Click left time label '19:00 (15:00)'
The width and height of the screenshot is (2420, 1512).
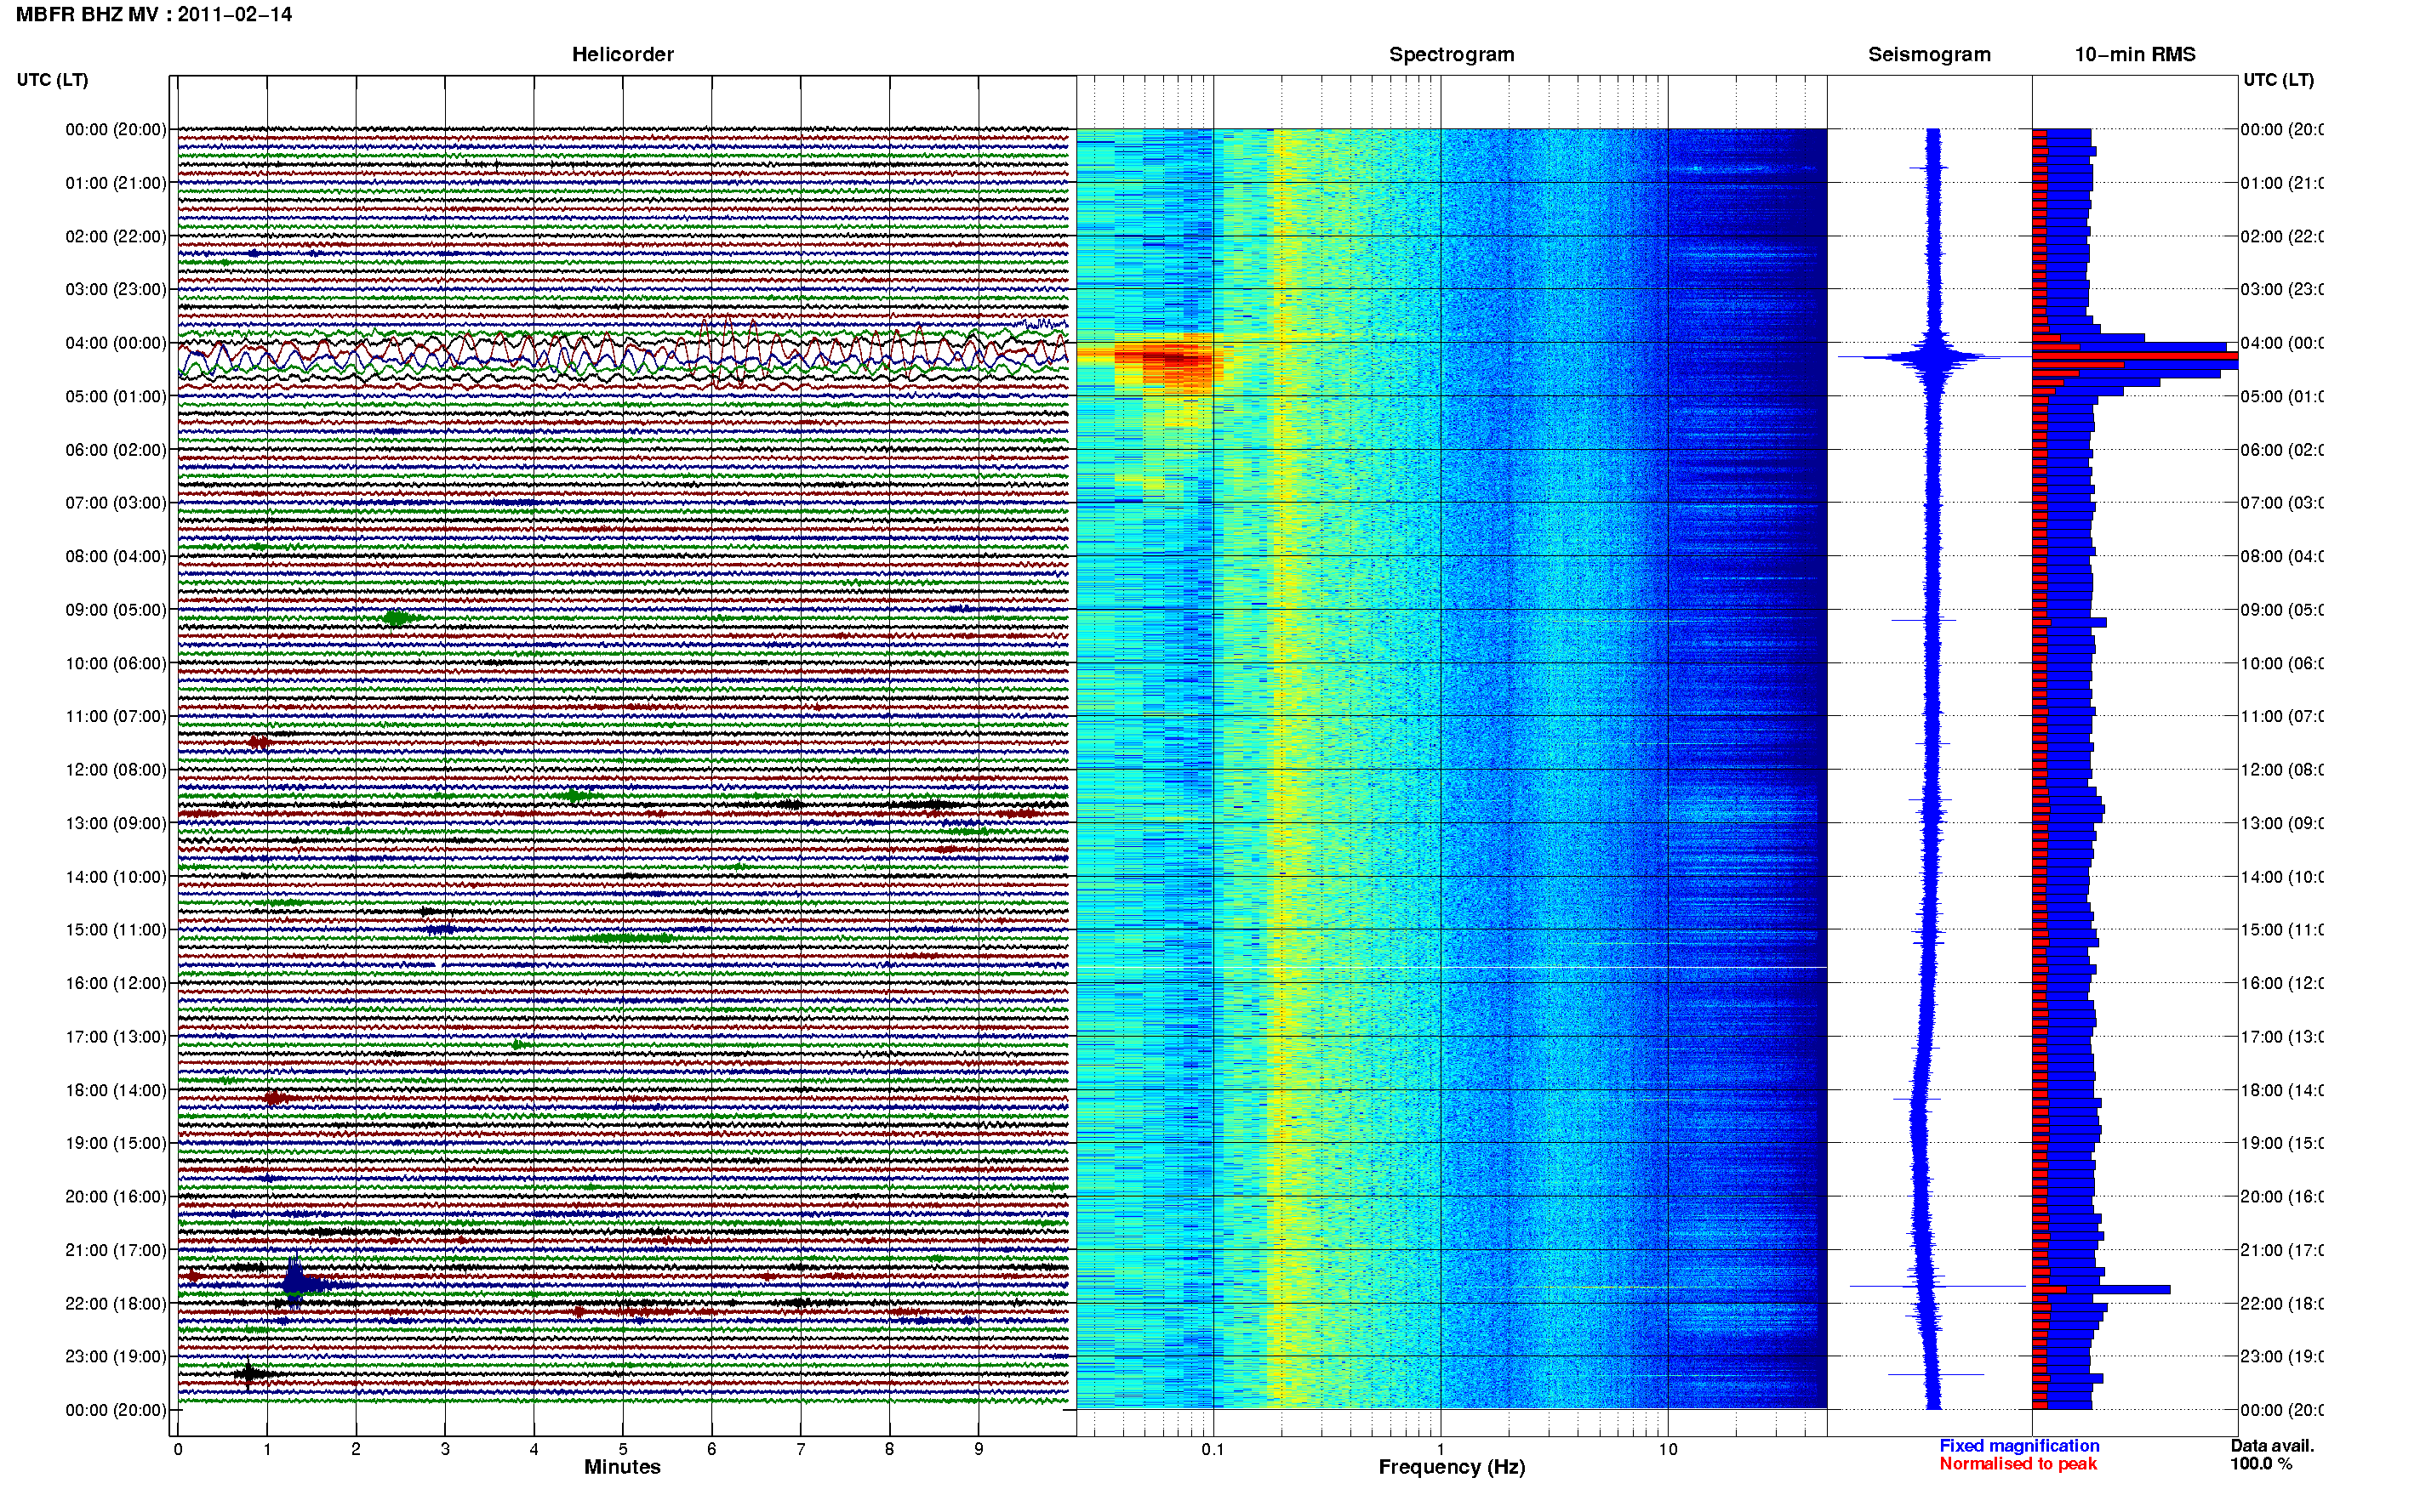click(x=116, y=1143)
